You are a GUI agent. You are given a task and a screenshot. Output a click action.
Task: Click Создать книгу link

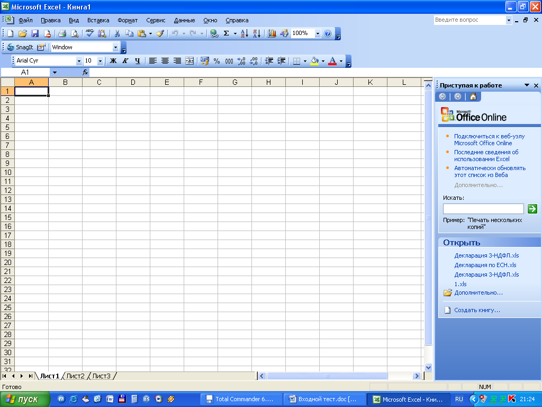click(x=477, y=310)
